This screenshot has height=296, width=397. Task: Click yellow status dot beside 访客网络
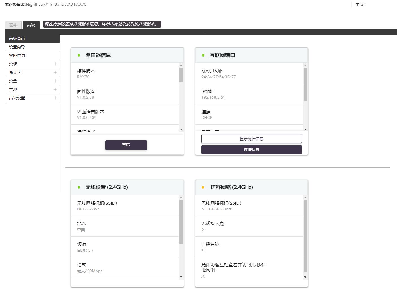pyautogui.click(x=203, y=187)
